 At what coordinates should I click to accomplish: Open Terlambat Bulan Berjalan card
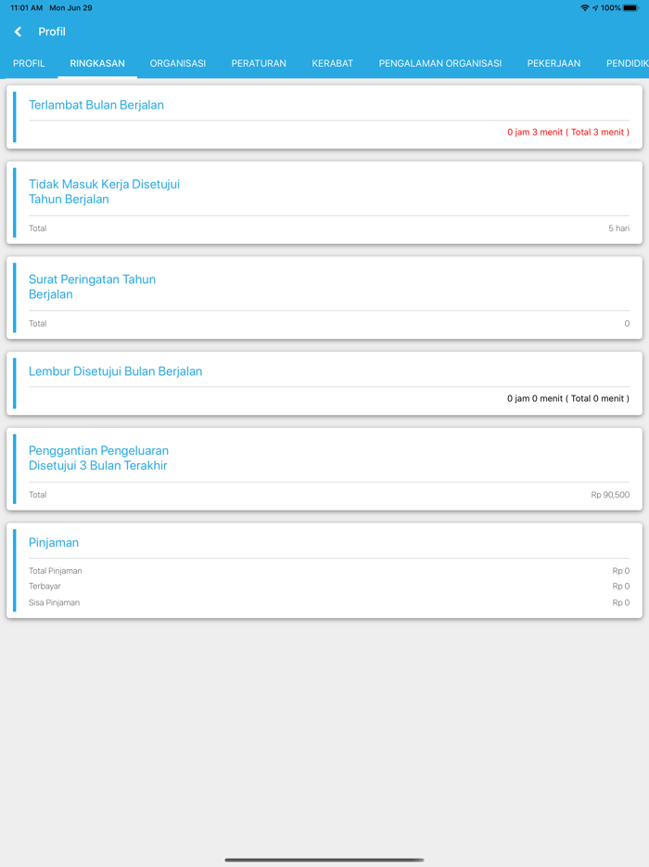click(x=324, y=117)
